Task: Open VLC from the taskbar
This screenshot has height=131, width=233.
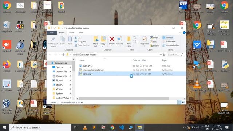Action: tap(85, 127)
